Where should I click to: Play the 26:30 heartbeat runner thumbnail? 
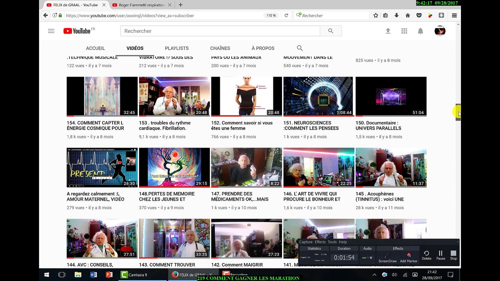[x=102, y=167]
